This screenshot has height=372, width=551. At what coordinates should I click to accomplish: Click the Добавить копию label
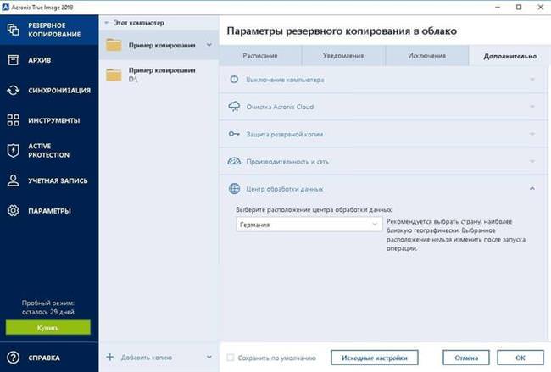pos(147,358)
